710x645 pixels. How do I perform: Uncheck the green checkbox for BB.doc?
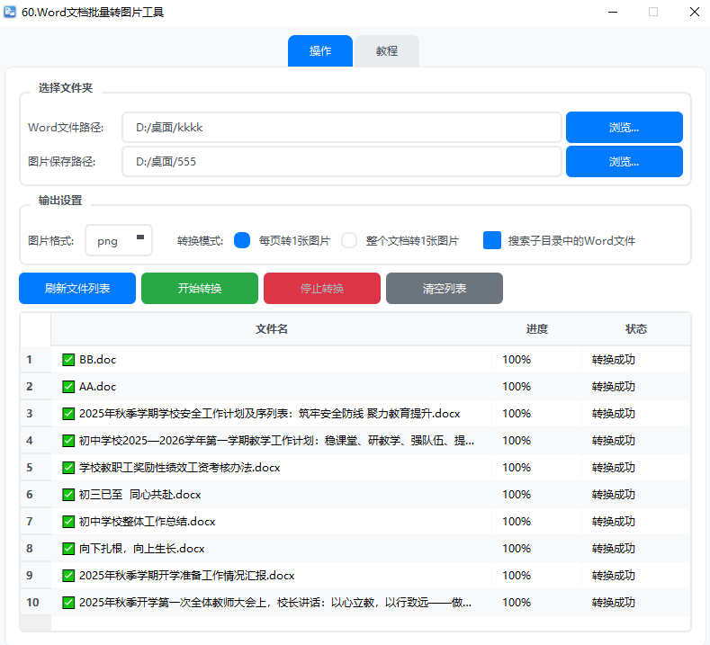pyautogui.click(x=68, y=360)
